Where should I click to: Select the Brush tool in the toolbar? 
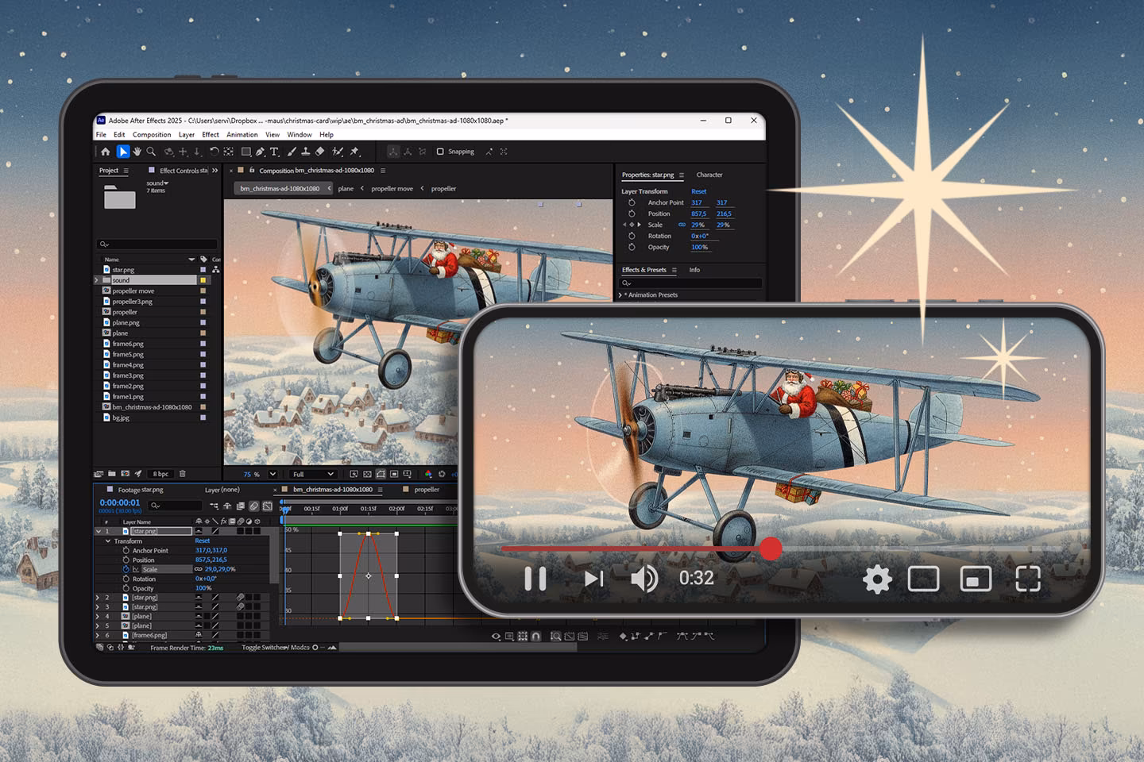pos(291,152)
